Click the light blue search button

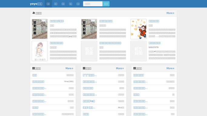[106, 4]
